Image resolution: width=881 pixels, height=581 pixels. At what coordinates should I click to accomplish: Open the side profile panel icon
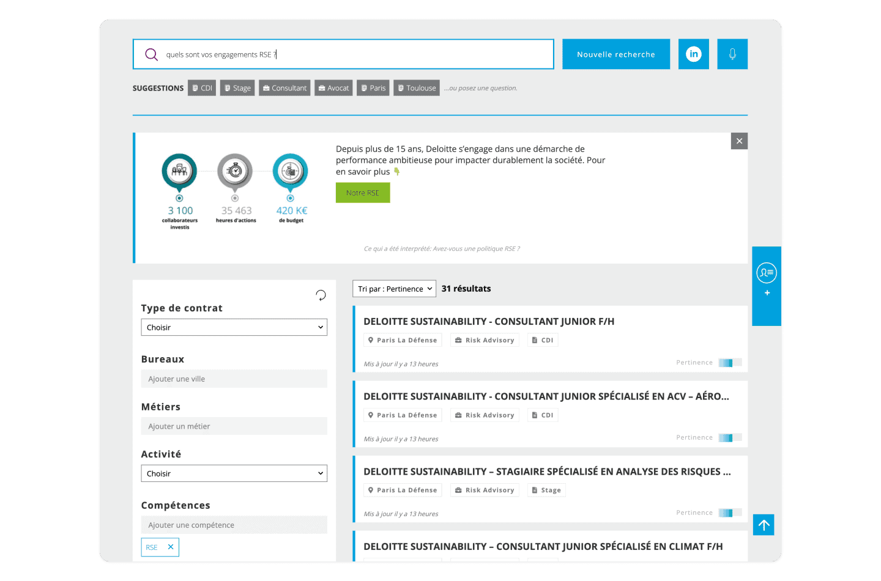766,273
